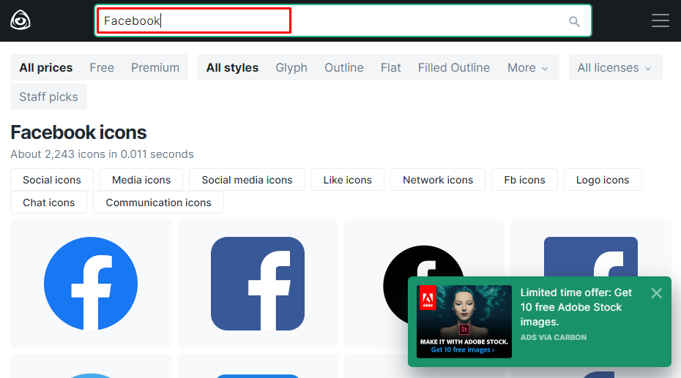Open Social icons tag
This screenshot has height=378, width=681.
52,180
